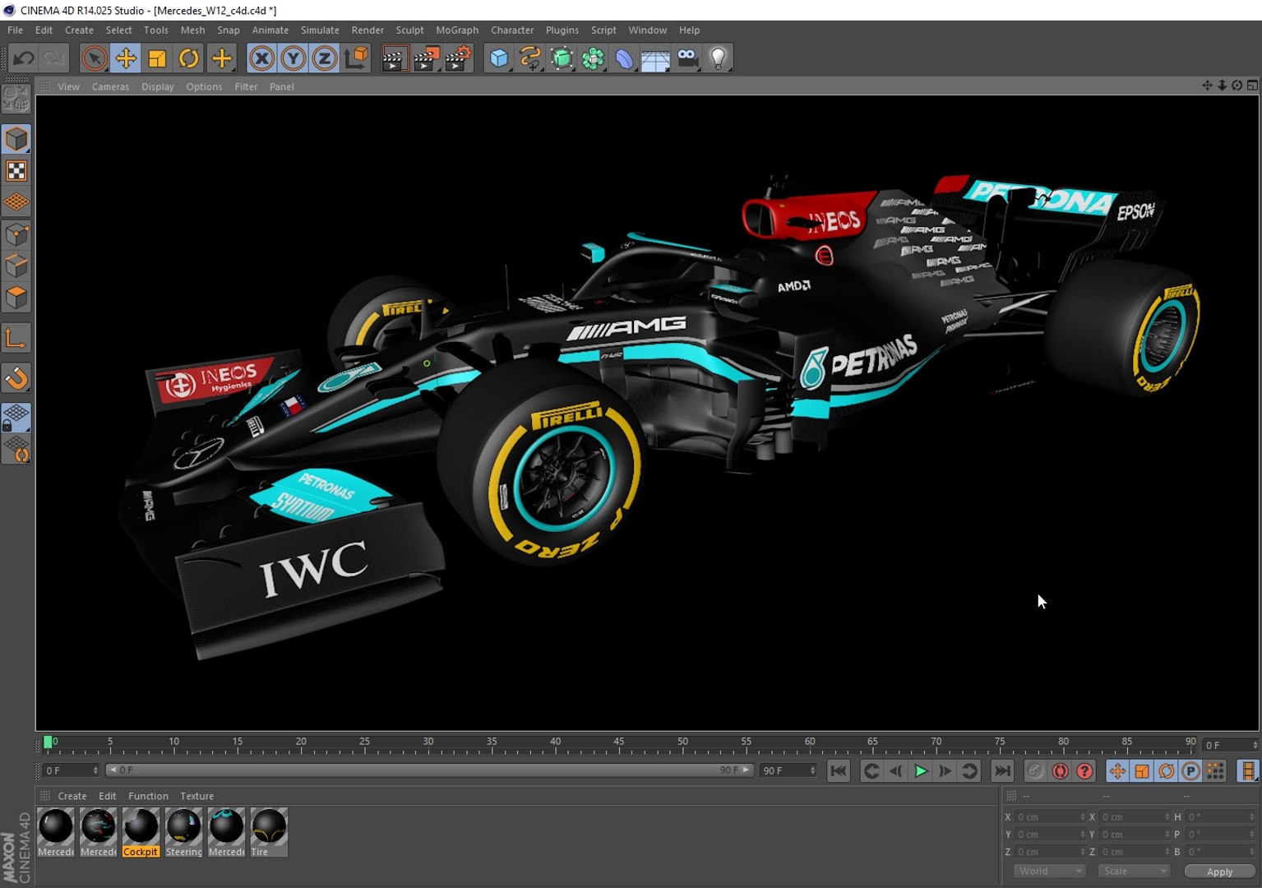Open the viewport Filter menu
Viewport: 1262px width, 888px height.
pos(246,86)
